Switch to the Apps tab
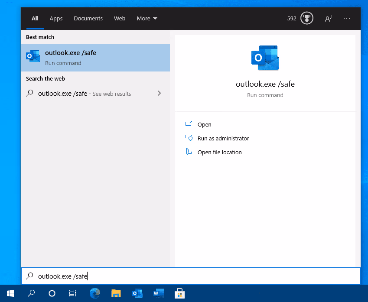Image resolution: width=368 pixels, height=302 pixels. [x=56, y=18]
